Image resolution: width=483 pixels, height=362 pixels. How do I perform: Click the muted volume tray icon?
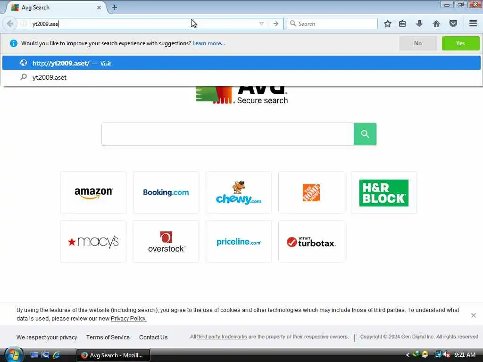(447, 355)
